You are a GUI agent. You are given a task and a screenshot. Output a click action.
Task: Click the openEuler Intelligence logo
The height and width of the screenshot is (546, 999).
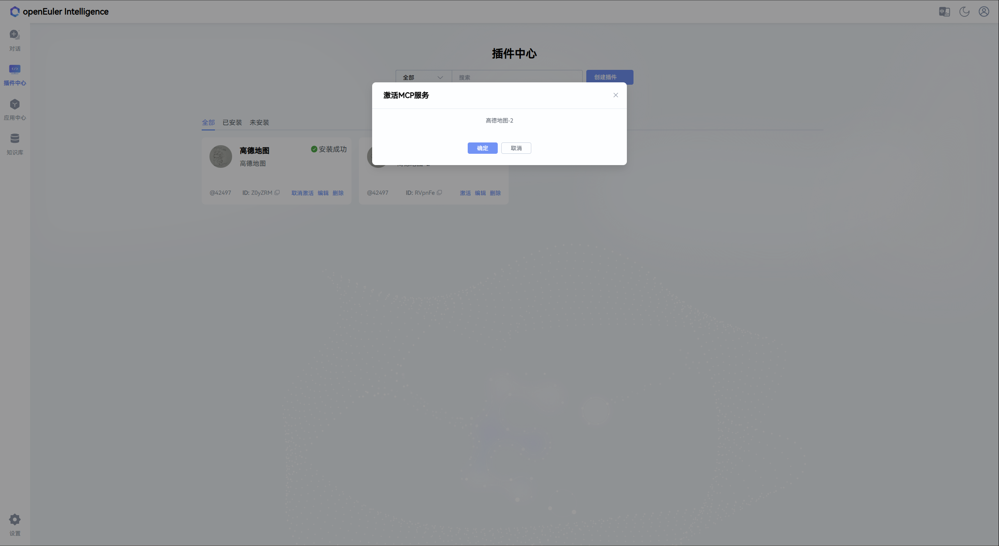pos(59,11)
